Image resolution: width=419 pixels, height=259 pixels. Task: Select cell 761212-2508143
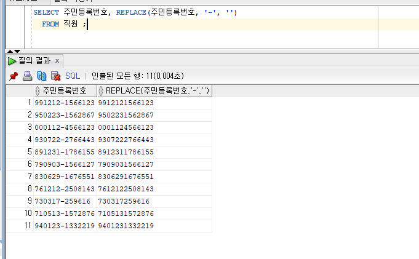point(65,189)
